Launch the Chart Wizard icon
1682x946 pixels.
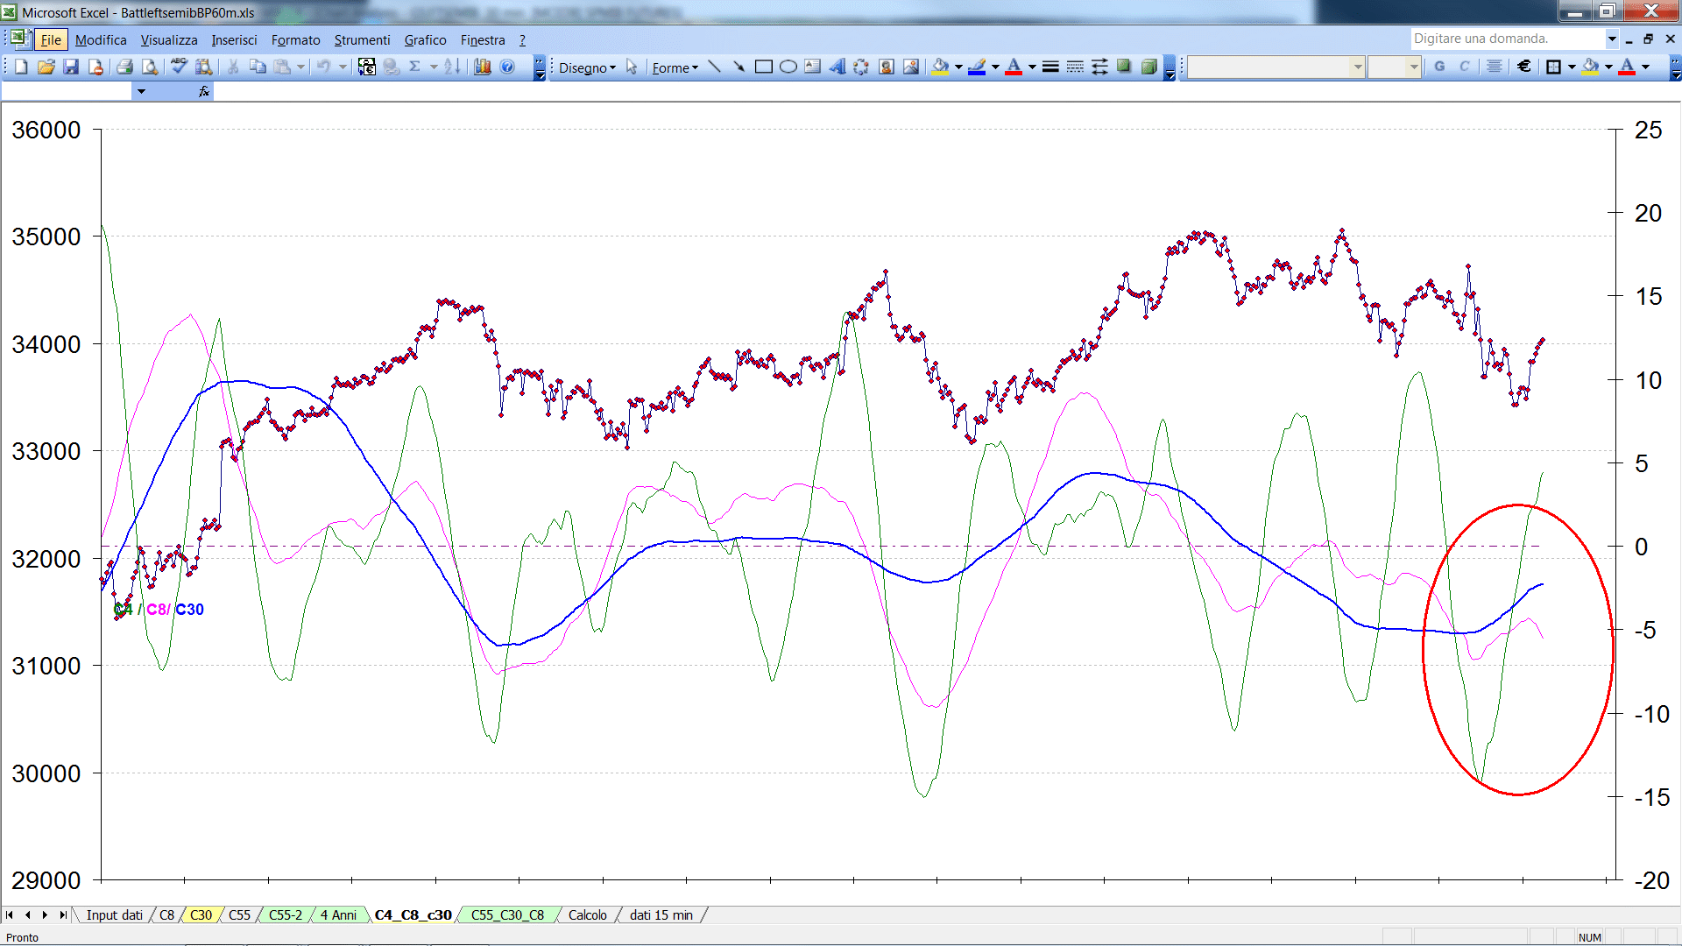[x=483, y=67]
